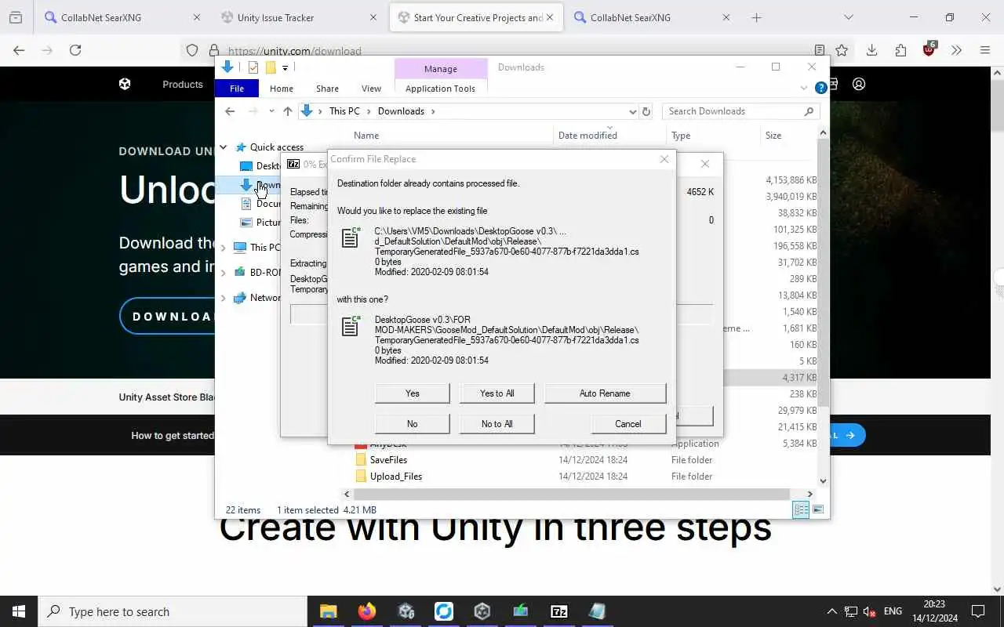Viewport: 1004px width, 627px height.
Task: Open Unity account profile icon
Action: tap(859, 84)
